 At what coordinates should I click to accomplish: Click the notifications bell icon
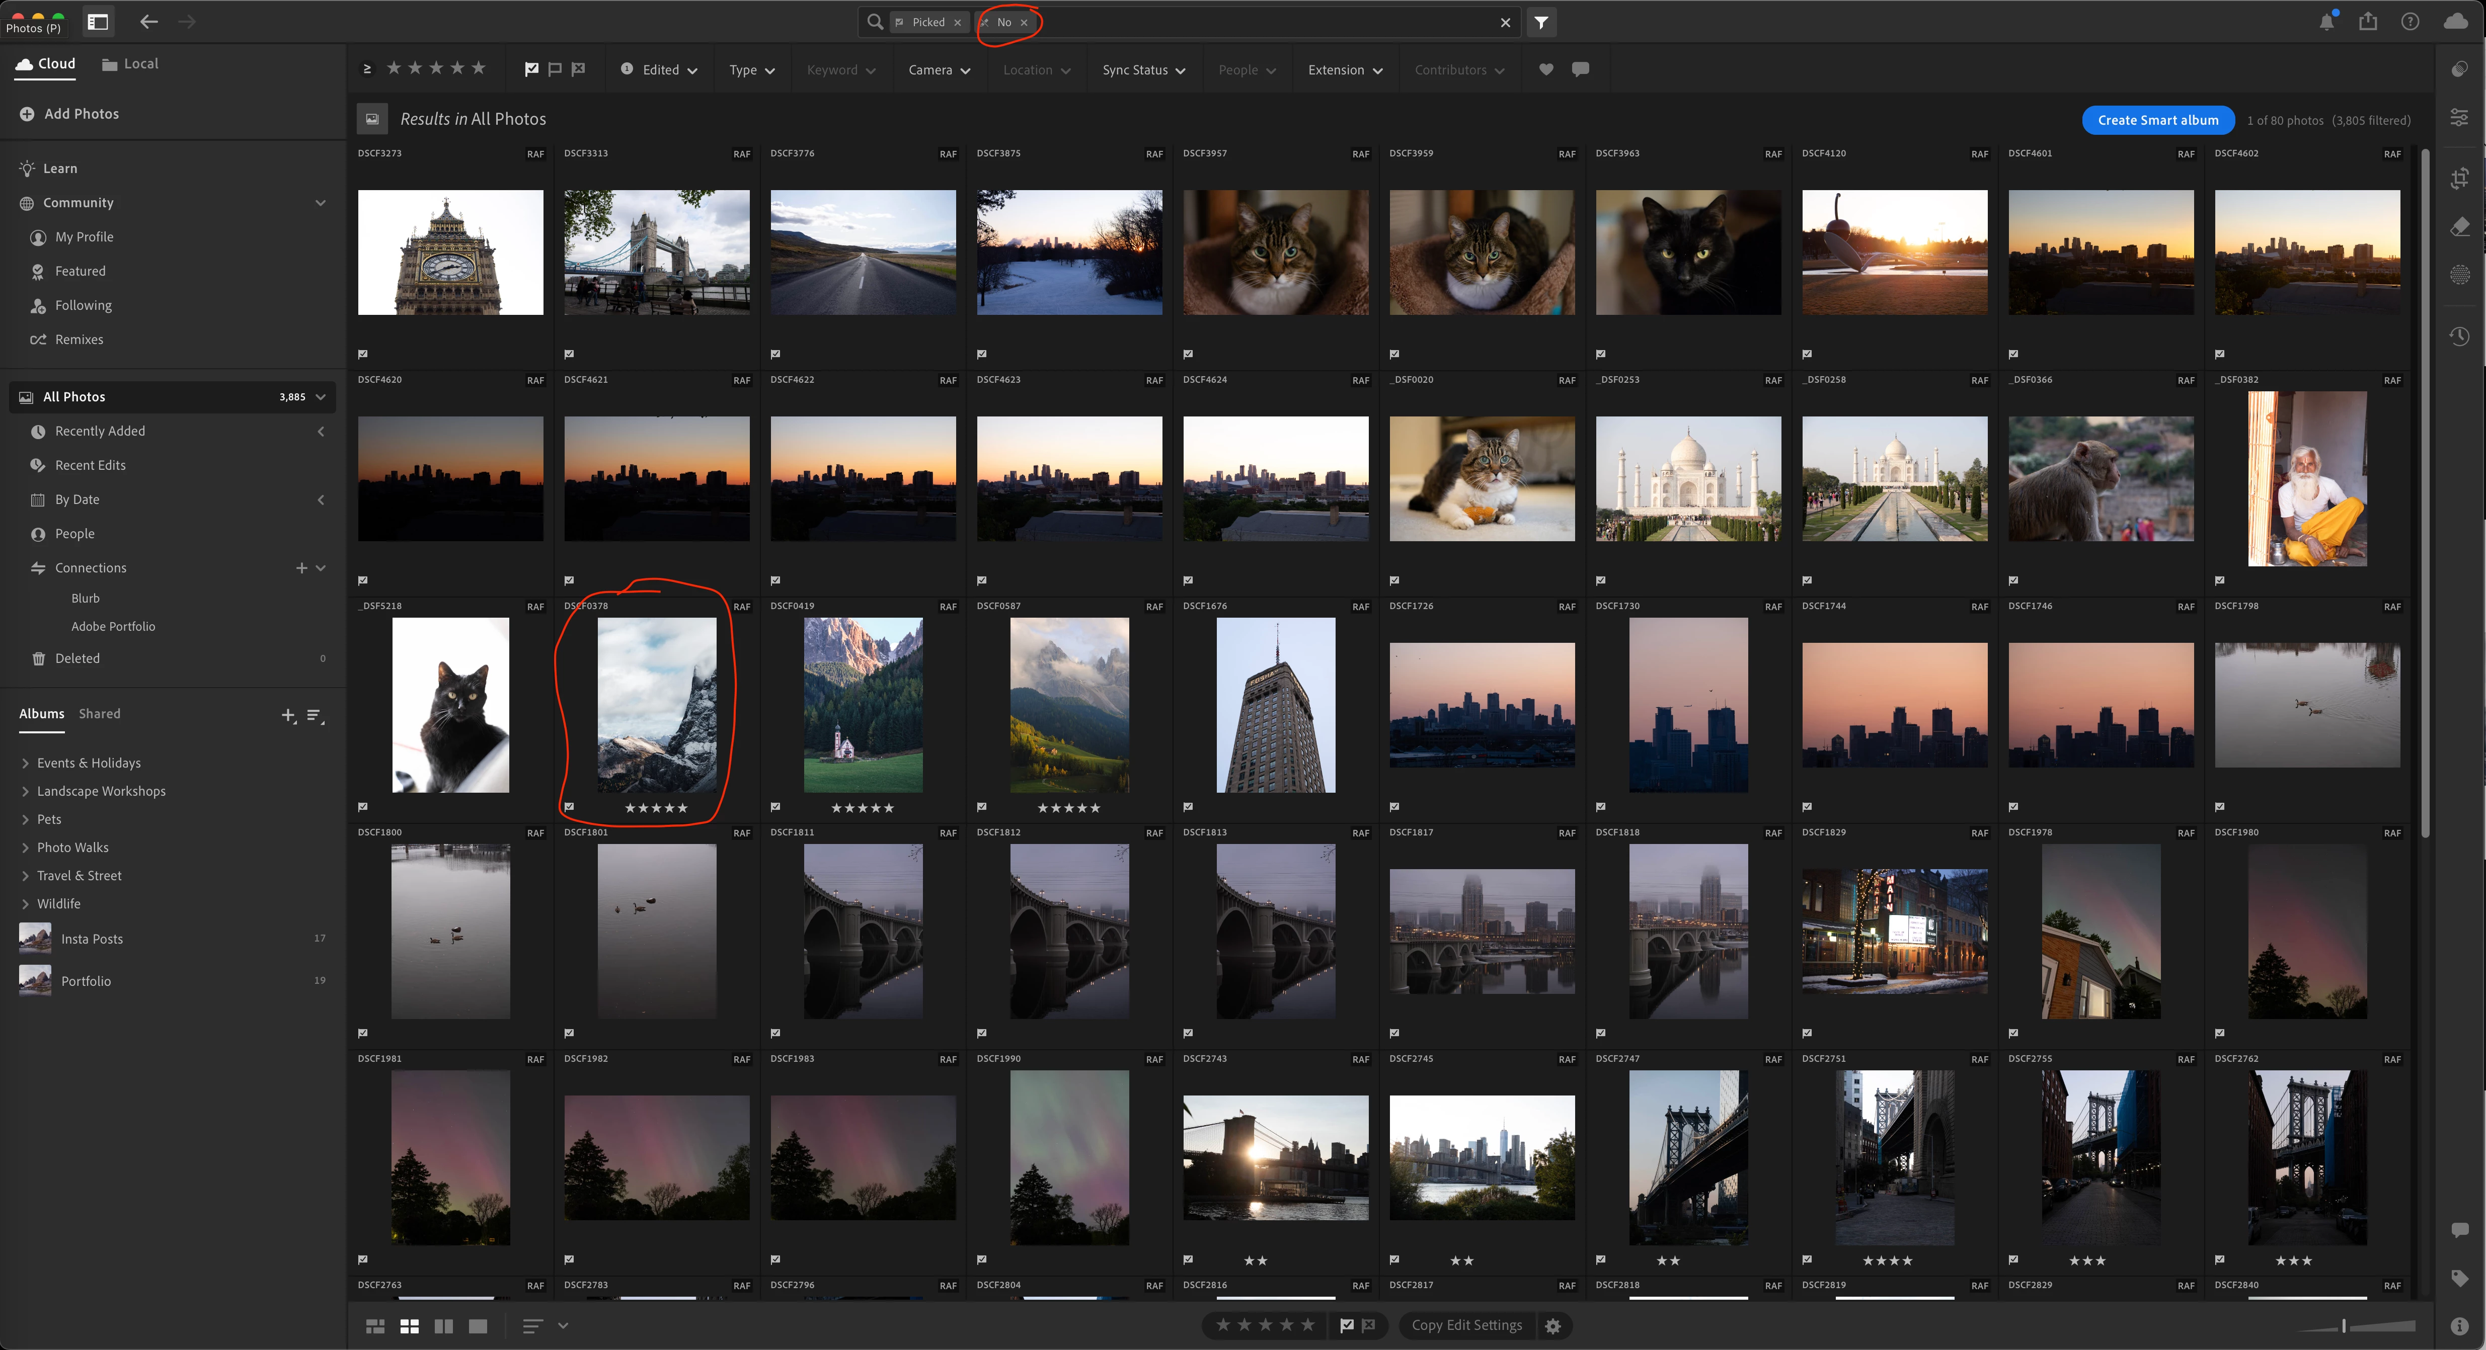2327,22
